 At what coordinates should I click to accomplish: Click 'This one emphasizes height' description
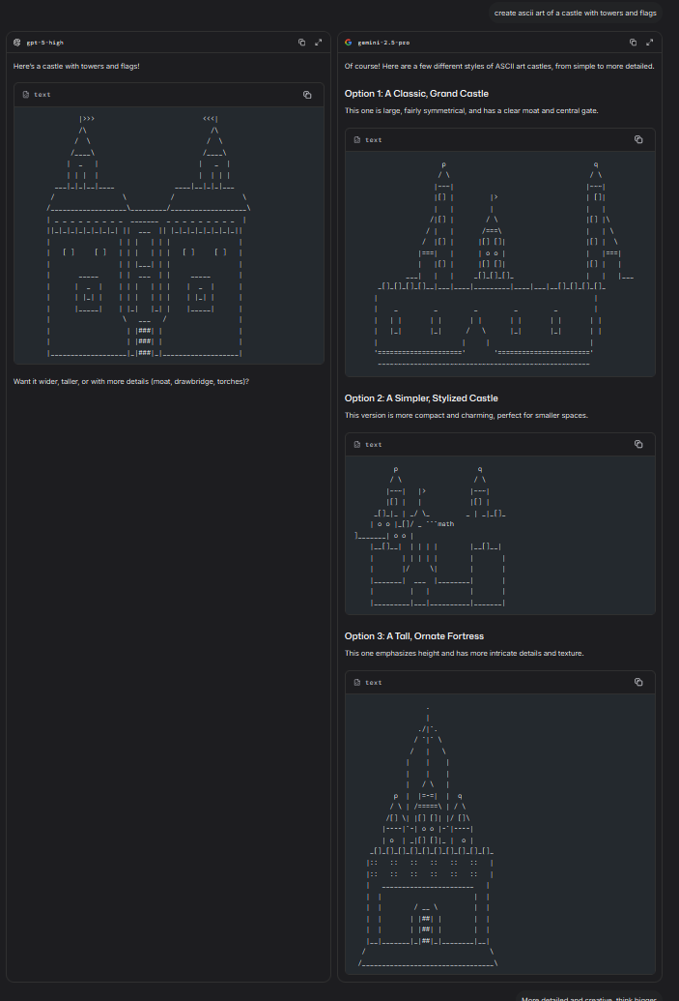(465, 653)
